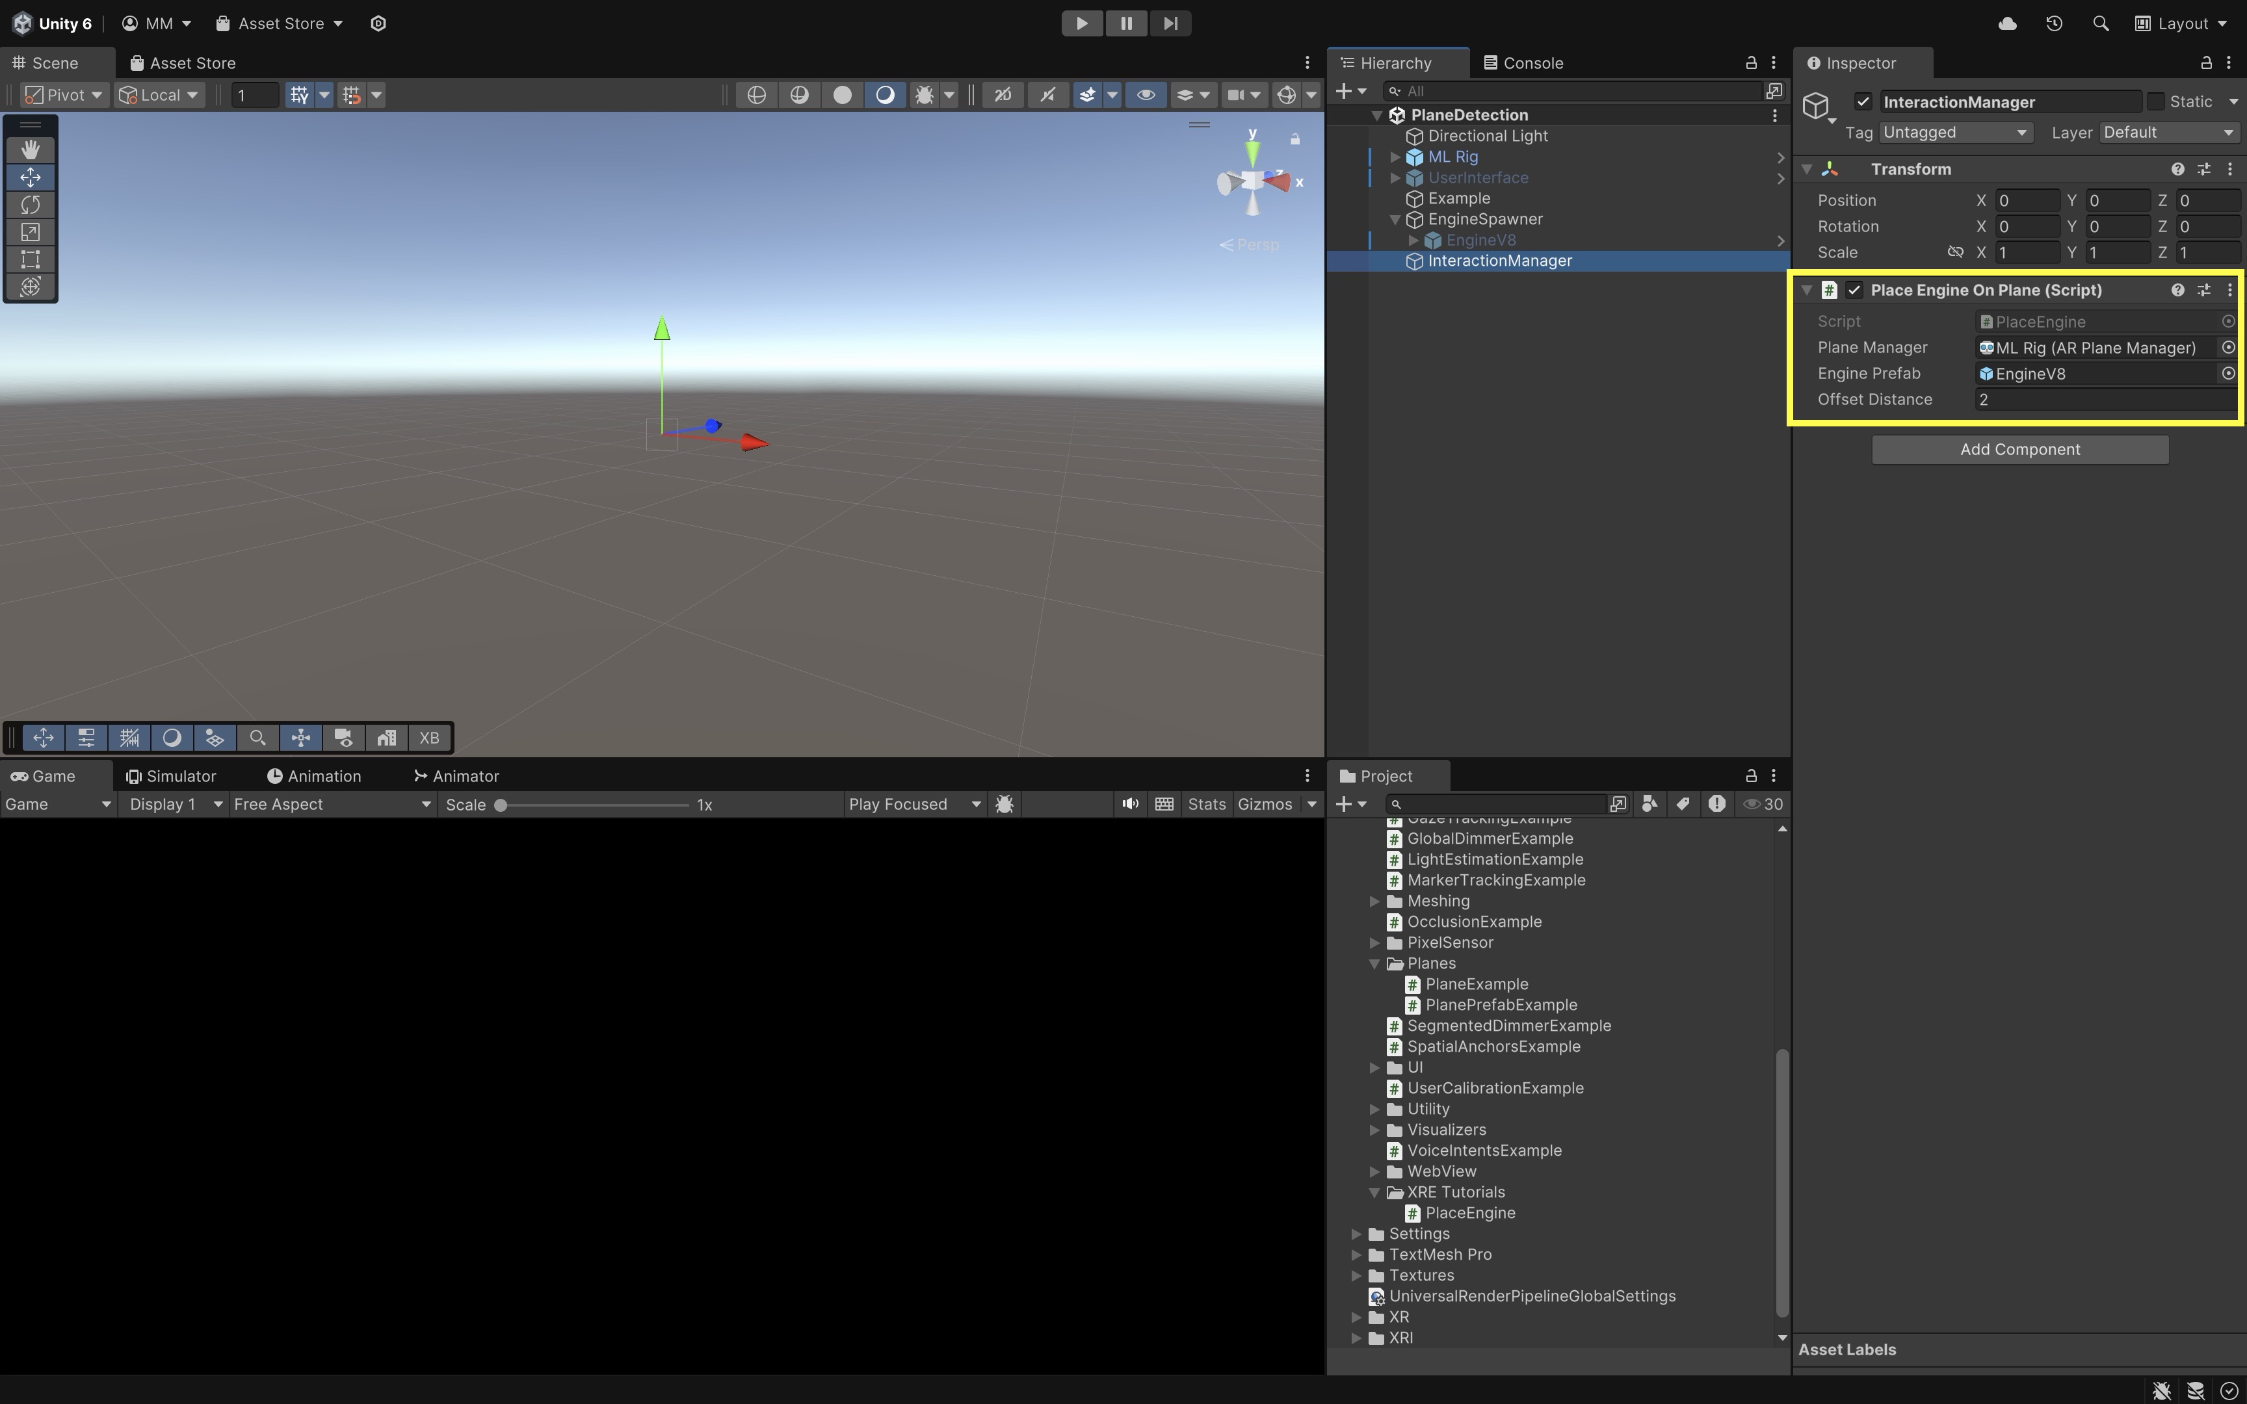
Task: Open the Tag Untagged dropdown
Action: click(1956, 133)
